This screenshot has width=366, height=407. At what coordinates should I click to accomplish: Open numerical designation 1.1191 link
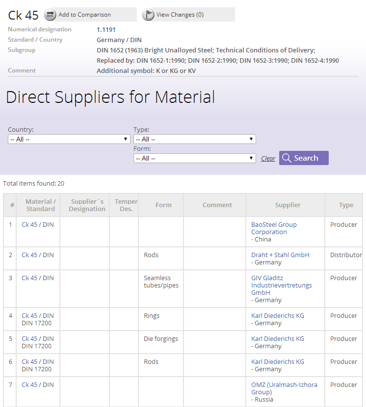[106, 29]
